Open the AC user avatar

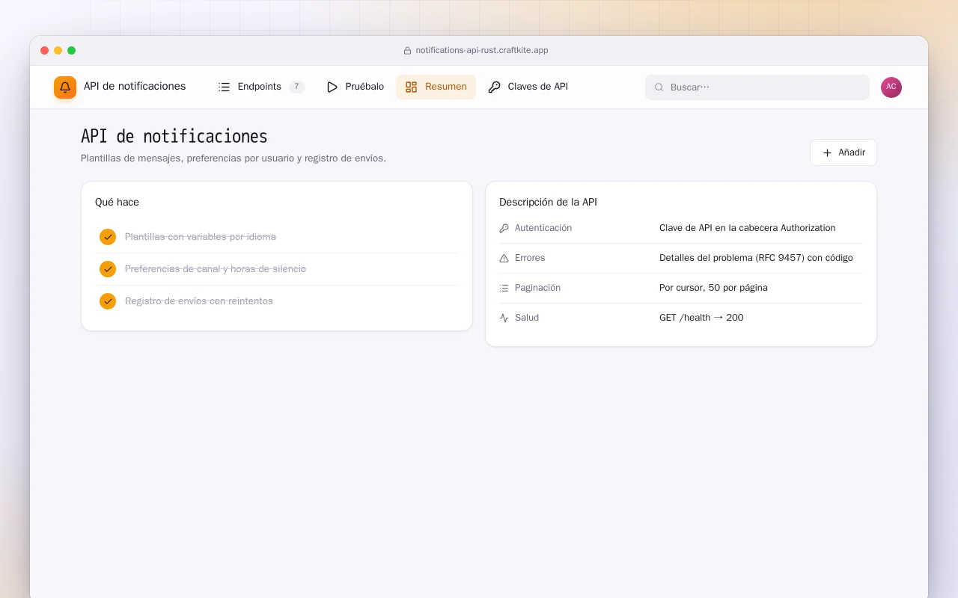891,87
